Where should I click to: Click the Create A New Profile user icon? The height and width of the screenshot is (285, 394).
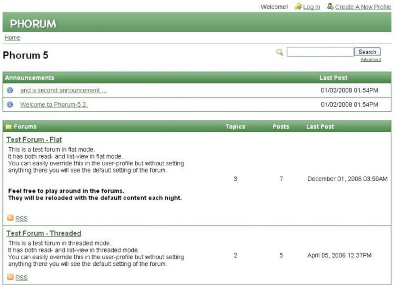(330, 6)
